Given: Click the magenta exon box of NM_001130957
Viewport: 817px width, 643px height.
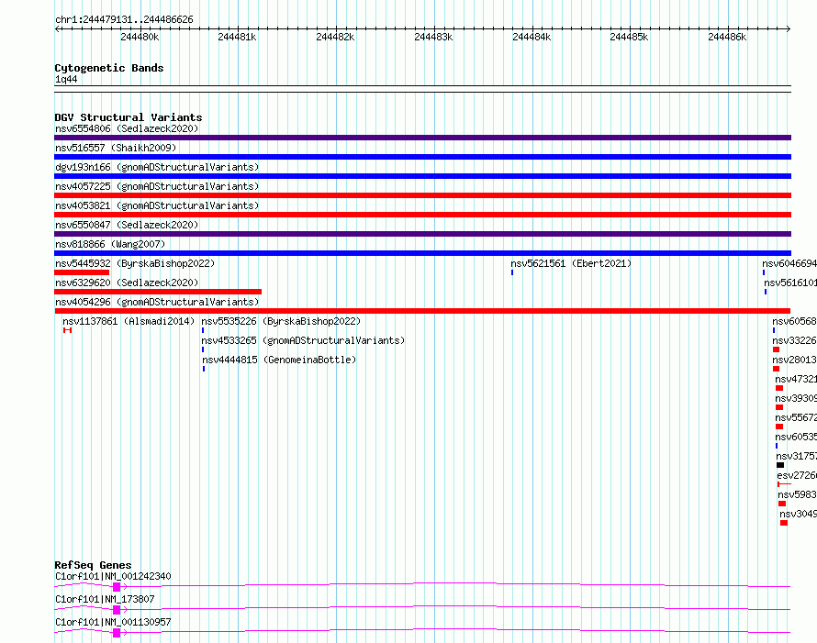Looking at the screenshot, I should (117, 633).
